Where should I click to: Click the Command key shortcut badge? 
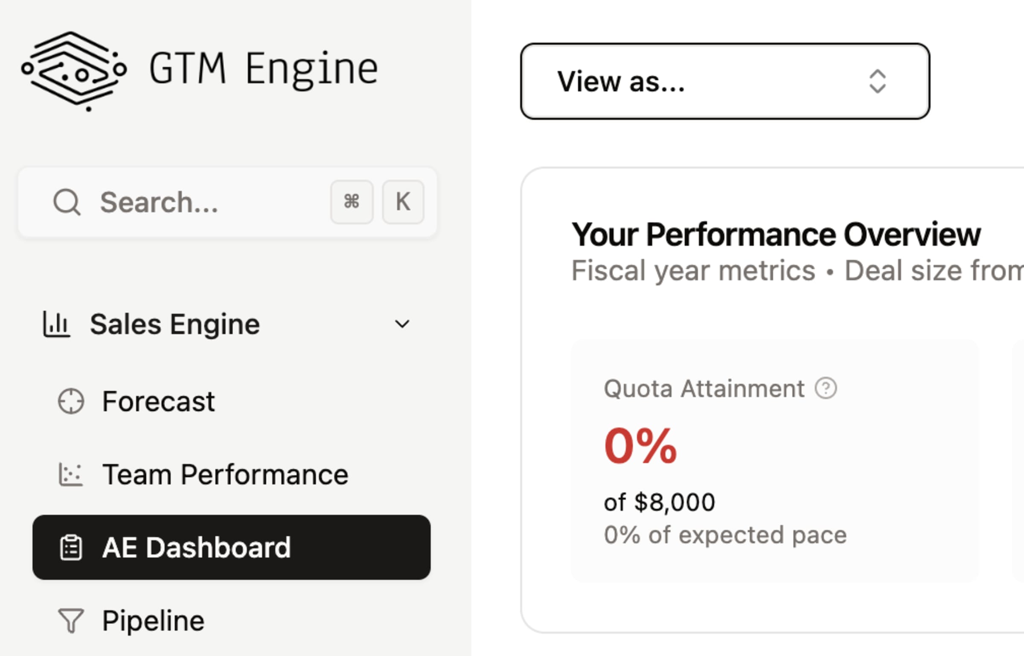(352, 202)
